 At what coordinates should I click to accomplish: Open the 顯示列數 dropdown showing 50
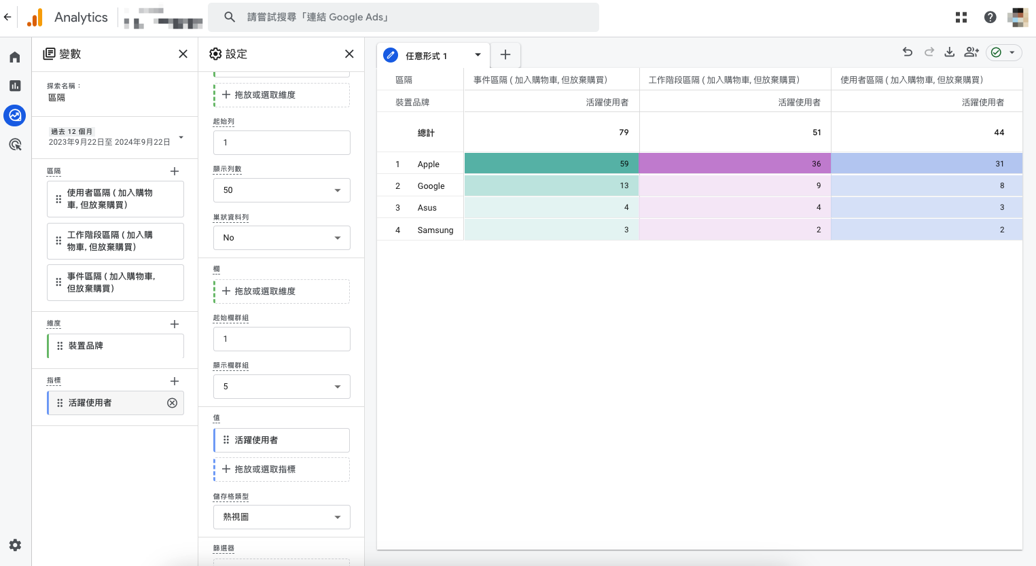coord(282,190)
